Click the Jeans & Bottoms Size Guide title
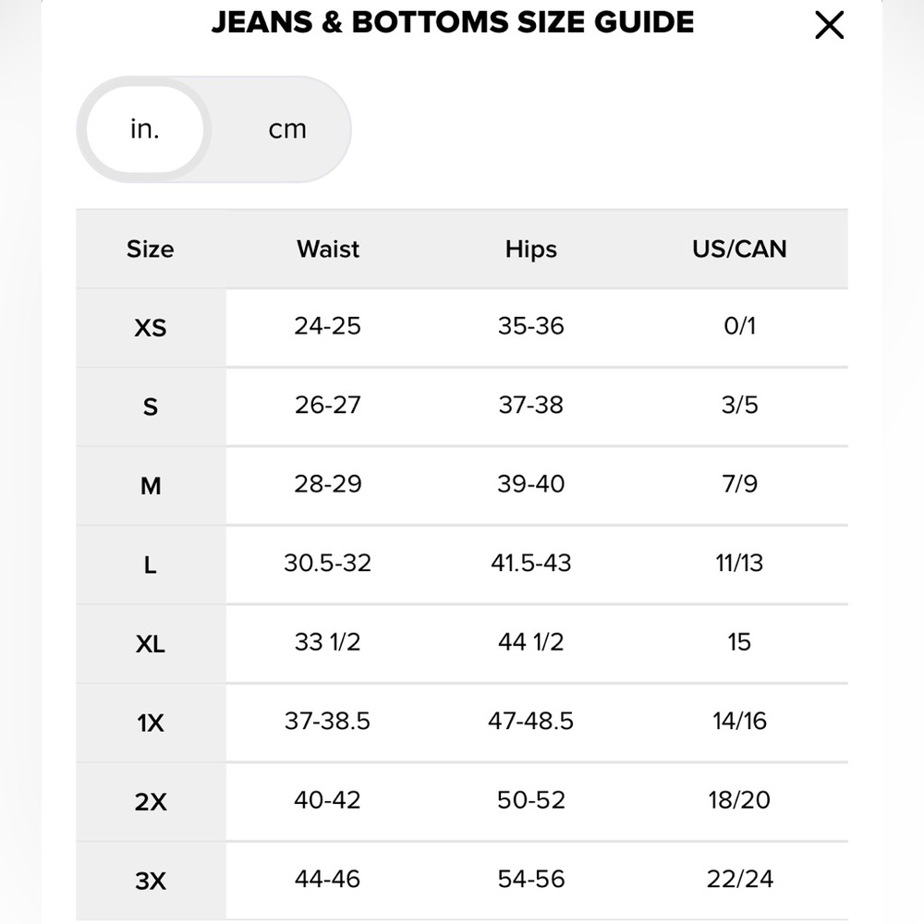This screenshot has height=924, width=924. coord(453,22)
